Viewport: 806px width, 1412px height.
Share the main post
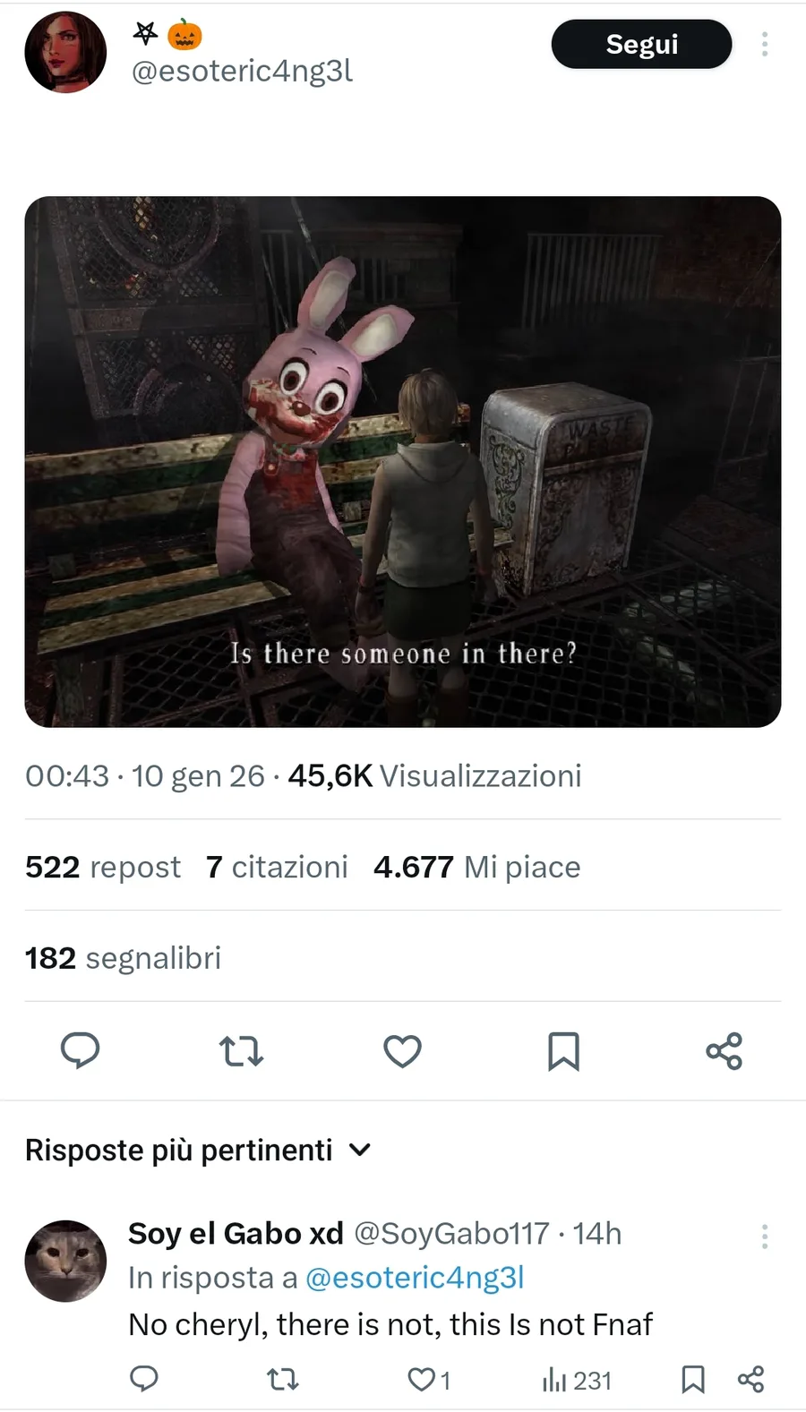pyautogui.click(x=724, y=1051)
